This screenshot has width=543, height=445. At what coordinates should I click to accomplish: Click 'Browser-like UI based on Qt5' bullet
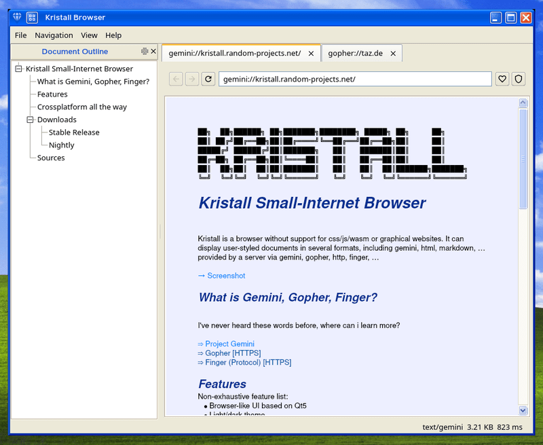[258, 406]
